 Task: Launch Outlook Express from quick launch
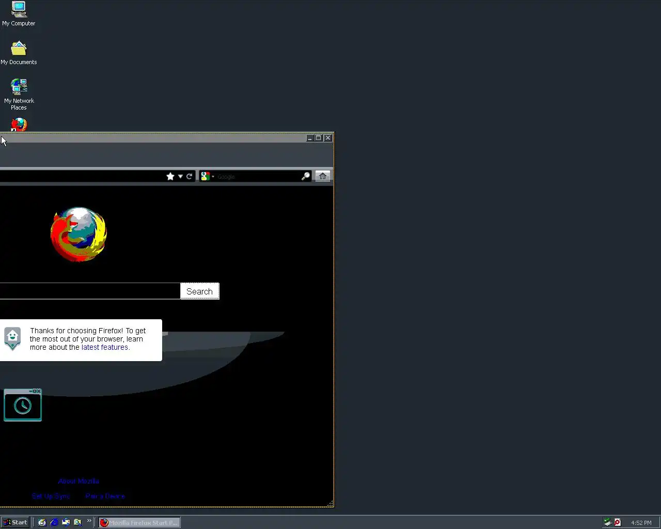click(66, 522)
